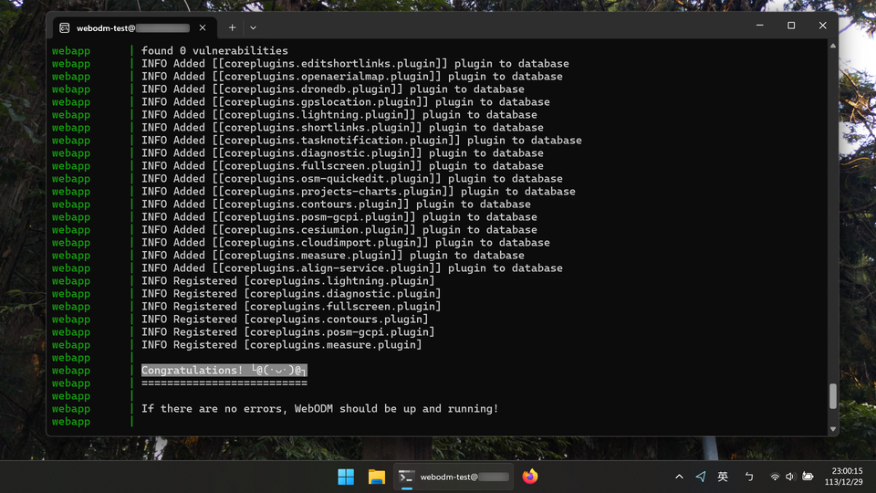Click the tasknotification plugin log line
The height and width of the screenshot is (493, 876).
click(361, 141)
